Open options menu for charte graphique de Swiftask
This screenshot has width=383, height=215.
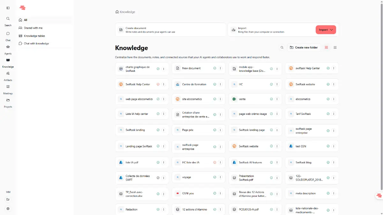pos(164,69)
